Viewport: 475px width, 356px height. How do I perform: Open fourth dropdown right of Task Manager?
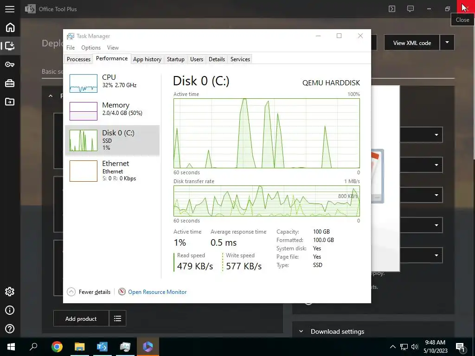coord(422,225)
